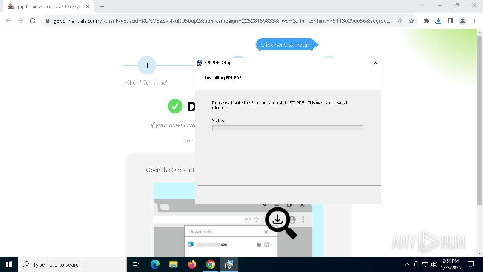Open Chrome three-dot menu
Viewport: 483px width, 272px height.
pos(475,21)
